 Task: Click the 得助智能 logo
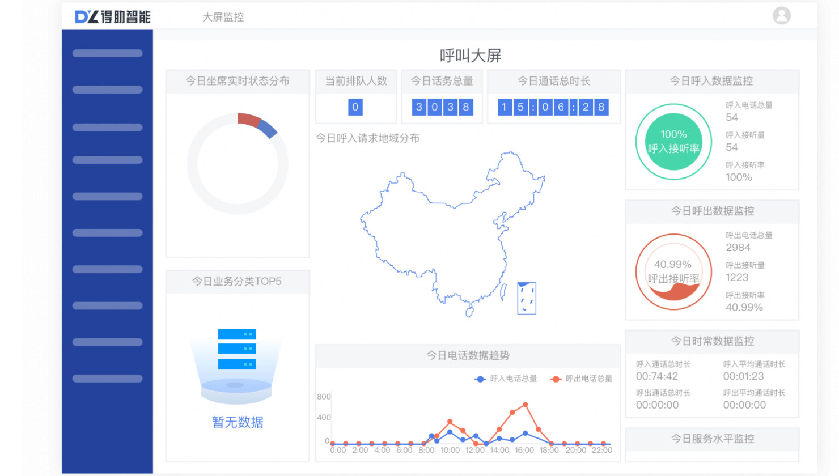click(x=113, y=17)
